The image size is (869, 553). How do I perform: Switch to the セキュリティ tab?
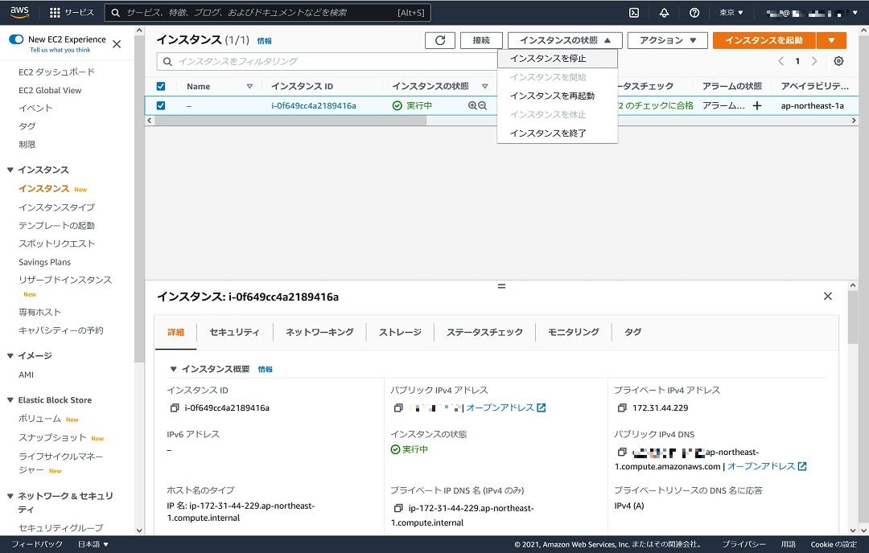pos(234,332)
